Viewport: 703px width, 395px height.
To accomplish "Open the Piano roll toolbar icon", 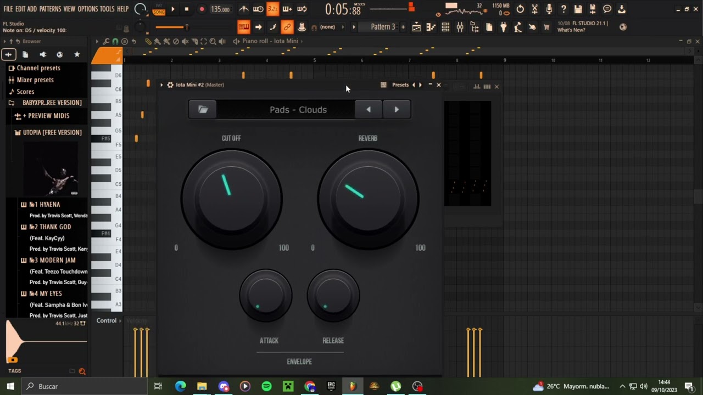I will click(x=431, y=27).
